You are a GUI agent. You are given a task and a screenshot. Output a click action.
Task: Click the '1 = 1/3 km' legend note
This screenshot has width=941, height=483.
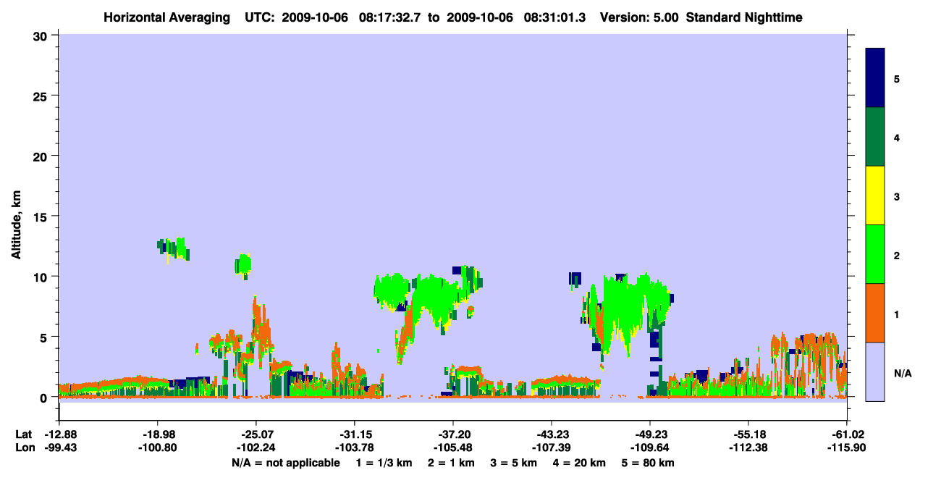(384, 463)
